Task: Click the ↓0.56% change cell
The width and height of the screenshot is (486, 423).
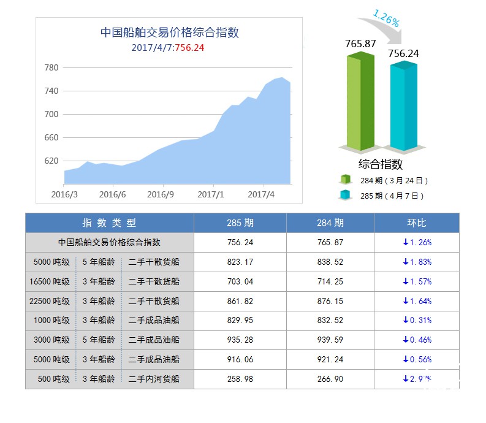Action: (417, 359)
